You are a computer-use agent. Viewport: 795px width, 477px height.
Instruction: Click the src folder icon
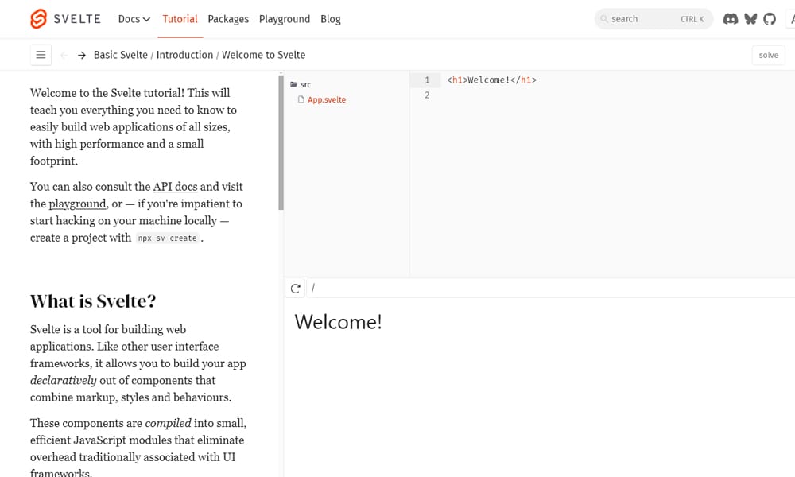point(293,84)
